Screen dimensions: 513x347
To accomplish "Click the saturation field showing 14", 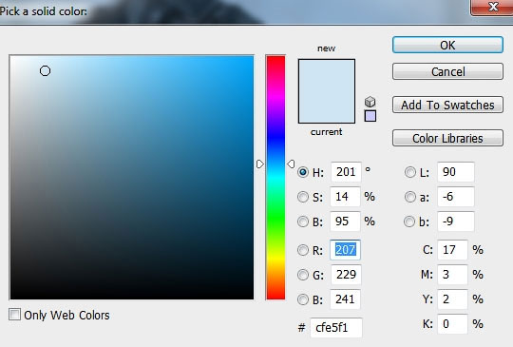I will 345,197.
